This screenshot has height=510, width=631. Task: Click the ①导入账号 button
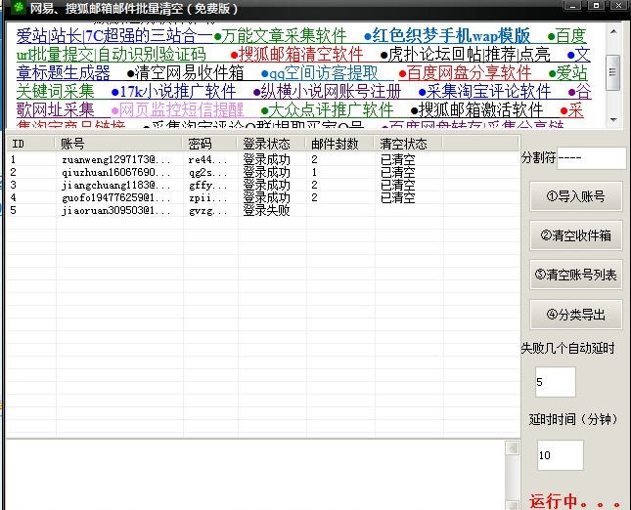coord(574,196)
